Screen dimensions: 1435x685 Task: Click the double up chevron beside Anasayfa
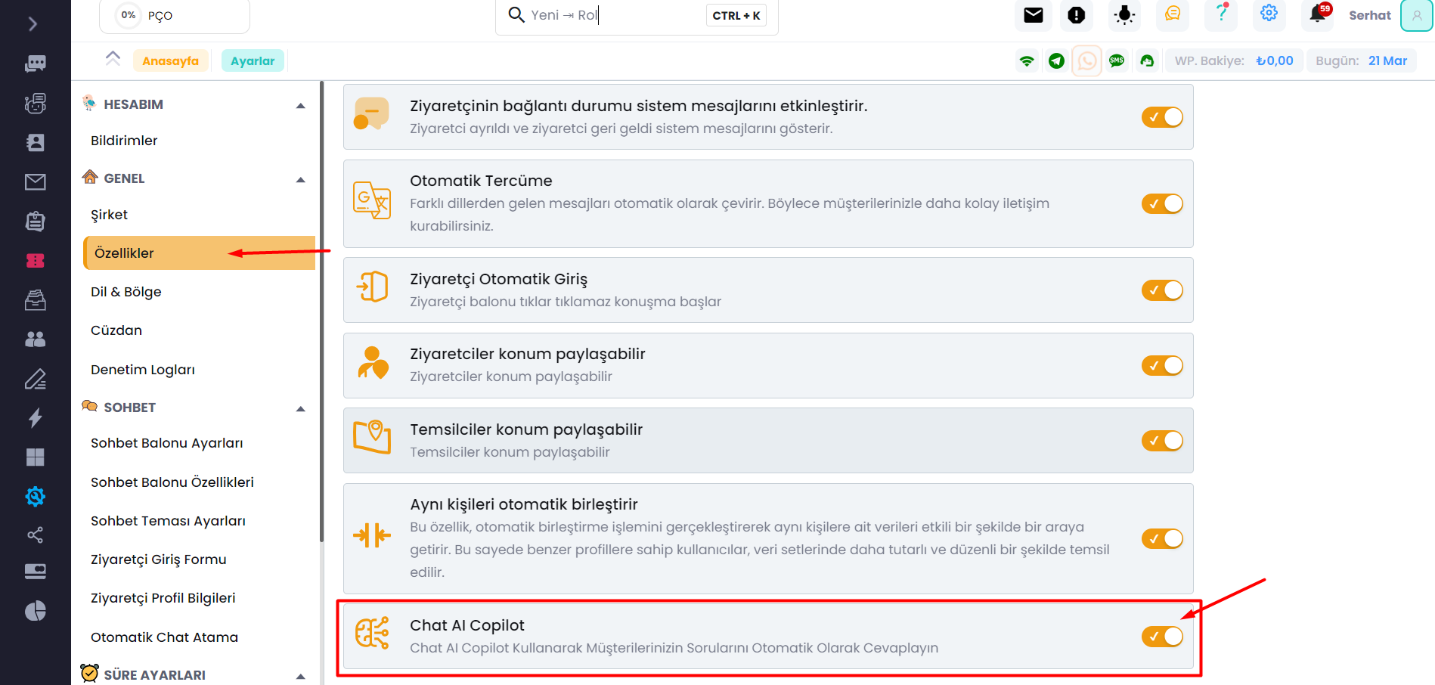(x=113, y=58)
